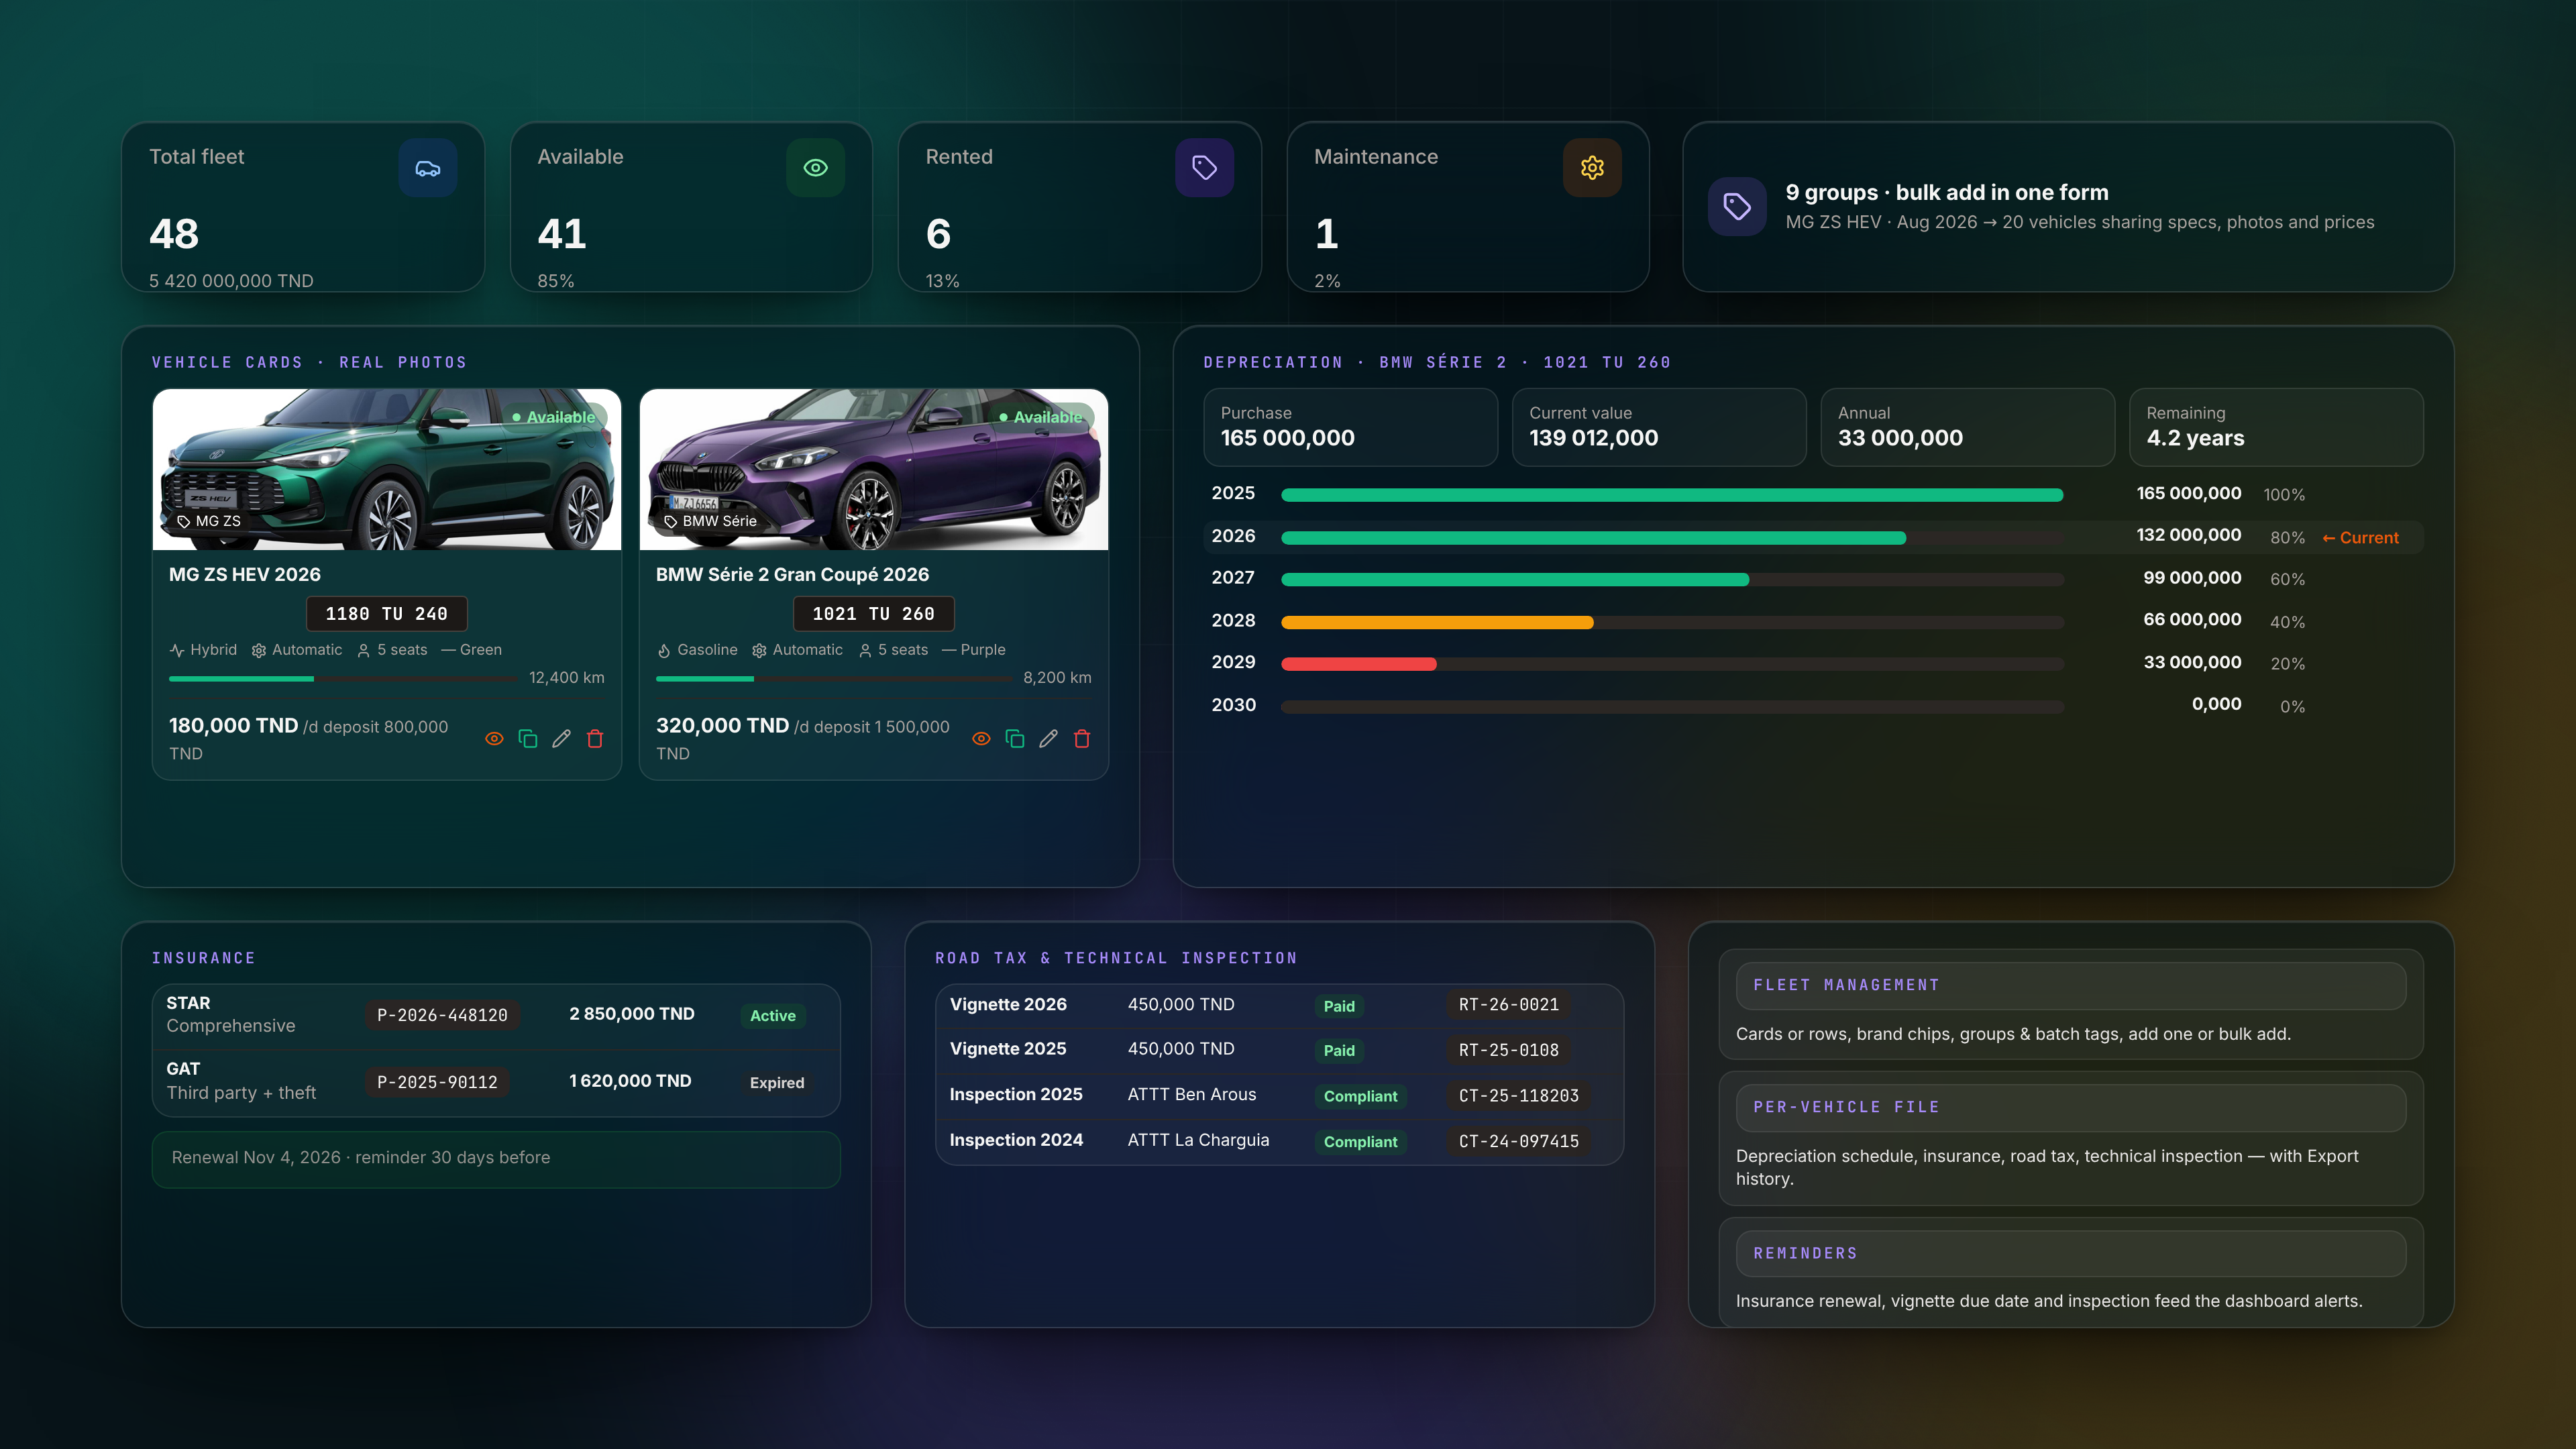Click the ATTT Ben Arous inspection center
Viewport: 2576px width, 1449px height.
[x=1192, y=1095]
